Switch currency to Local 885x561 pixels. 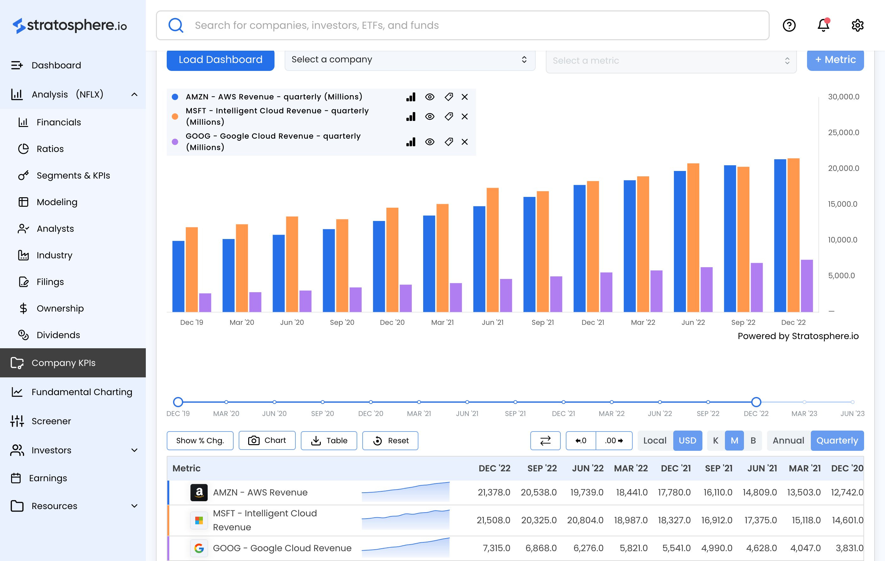point(655,441)
